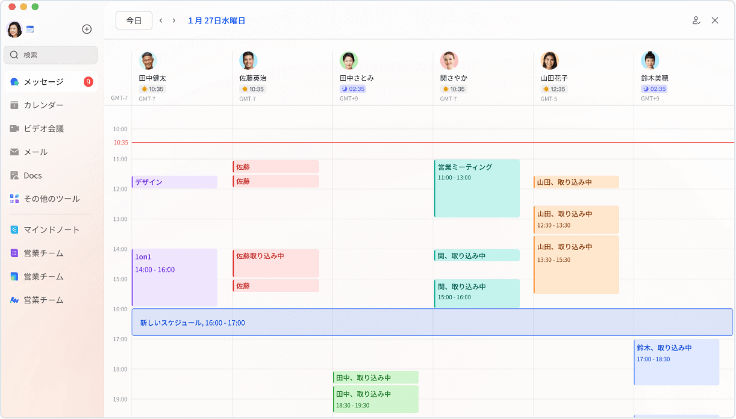
Task: Click the add participant icon top right
Action: pyautogui.click(x=696, y=20)
